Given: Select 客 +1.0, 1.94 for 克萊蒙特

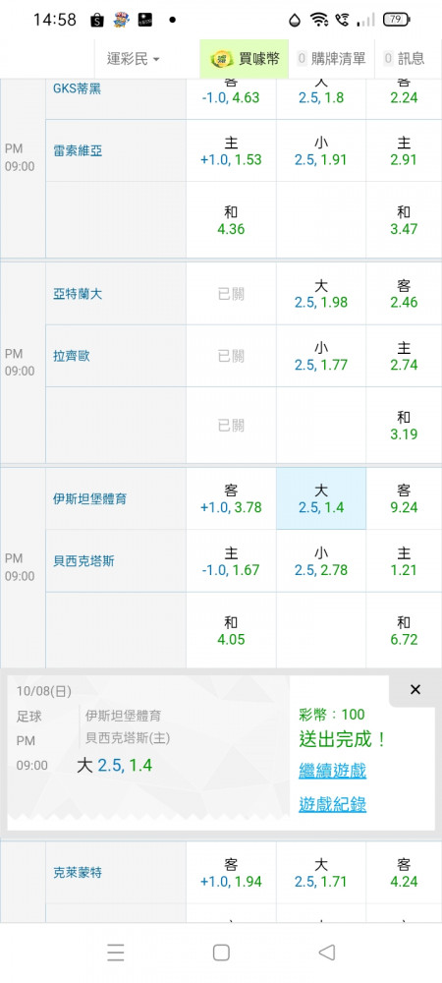Looking at the screenshot, I should pos(231,873).
